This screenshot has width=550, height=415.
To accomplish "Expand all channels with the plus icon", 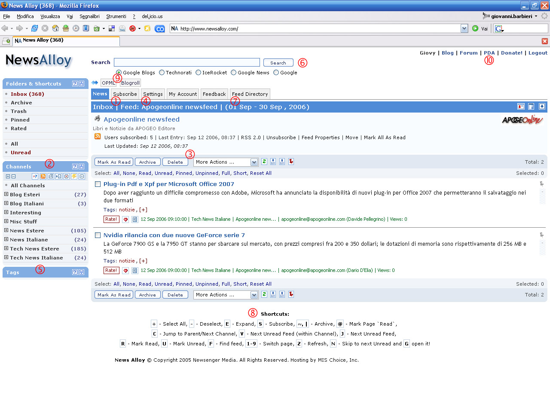I will 8,177.
